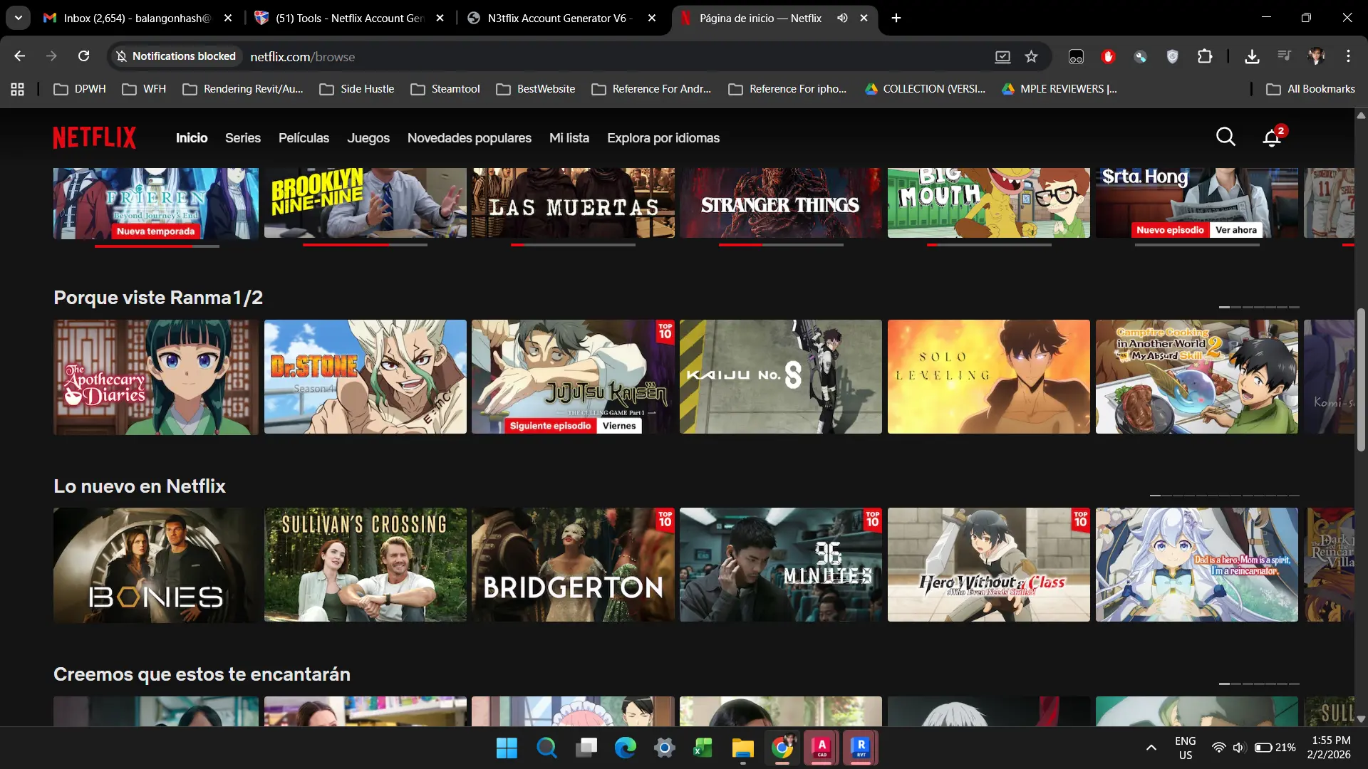Open DPWH bookmark folder
The image size is (1368, 769).
click(x=80, y=89)
